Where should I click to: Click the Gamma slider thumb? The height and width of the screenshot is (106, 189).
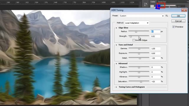tap(139, 49)
